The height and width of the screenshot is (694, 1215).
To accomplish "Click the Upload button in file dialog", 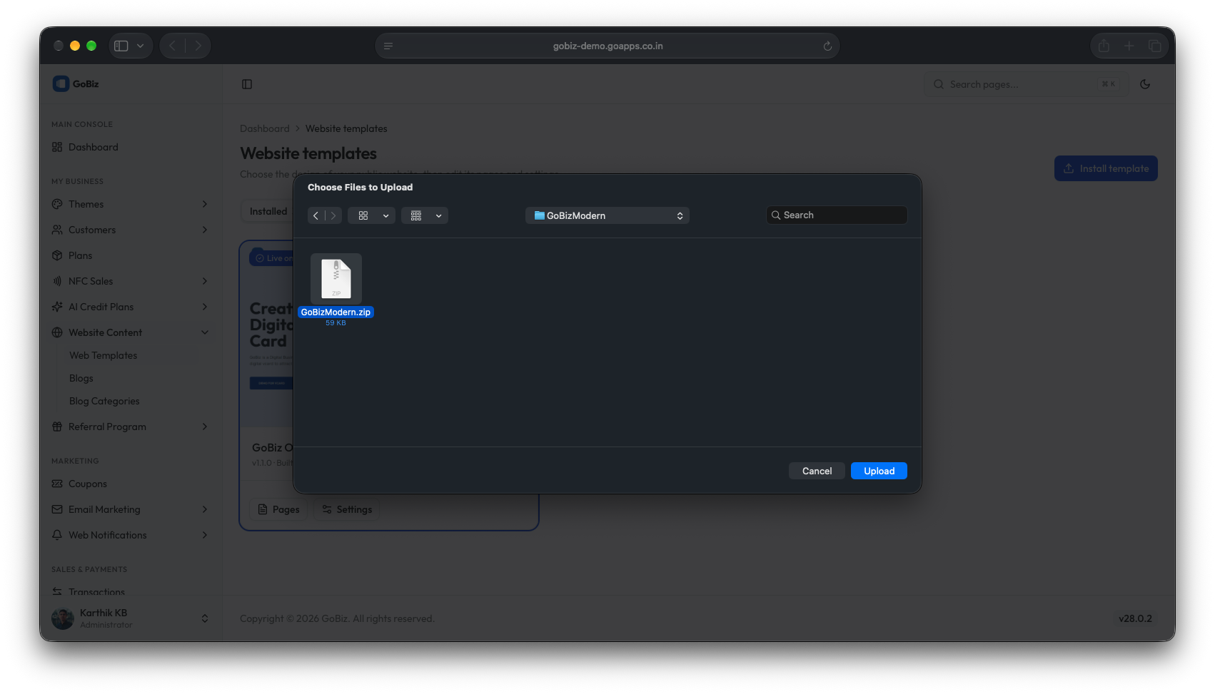I will [x=879, y=471].
